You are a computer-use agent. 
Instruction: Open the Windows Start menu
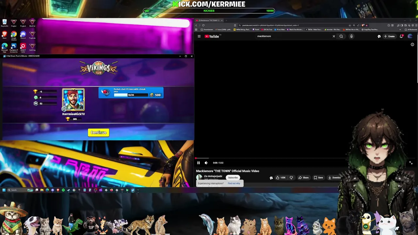(4, 190)
